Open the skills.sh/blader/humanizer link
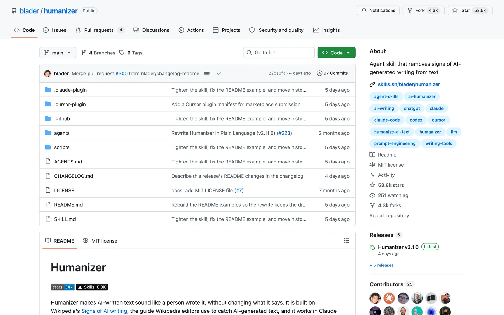The image size is (504, 315). 409,84
